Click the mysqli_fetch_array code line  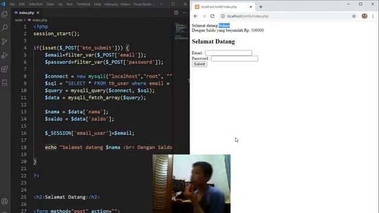click(95, 98)
